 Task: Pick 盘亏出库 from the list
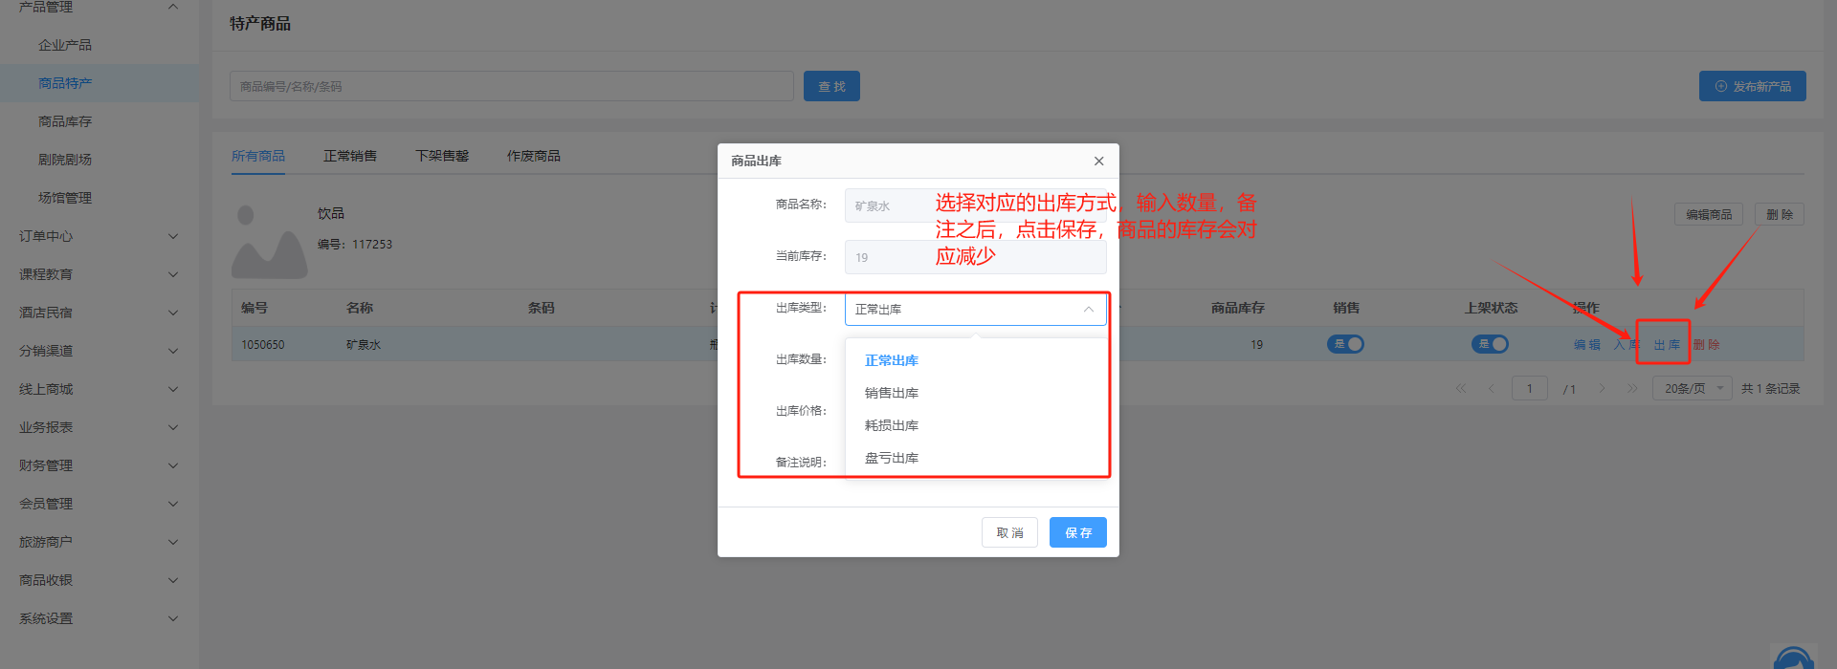click(x=891, y=458)
